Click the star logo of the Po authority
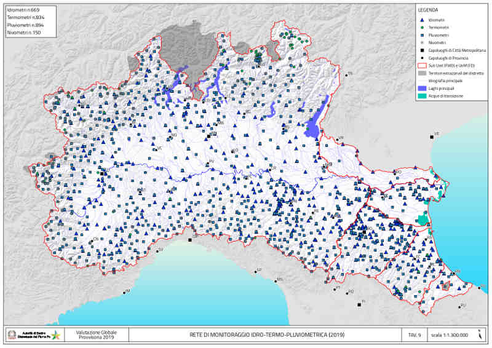 point(56,335)
